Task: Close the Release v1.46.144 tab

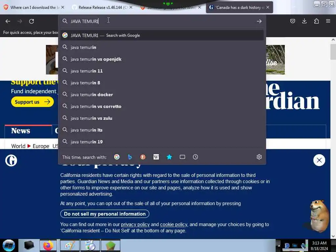Action: click(x=131, y=7)
